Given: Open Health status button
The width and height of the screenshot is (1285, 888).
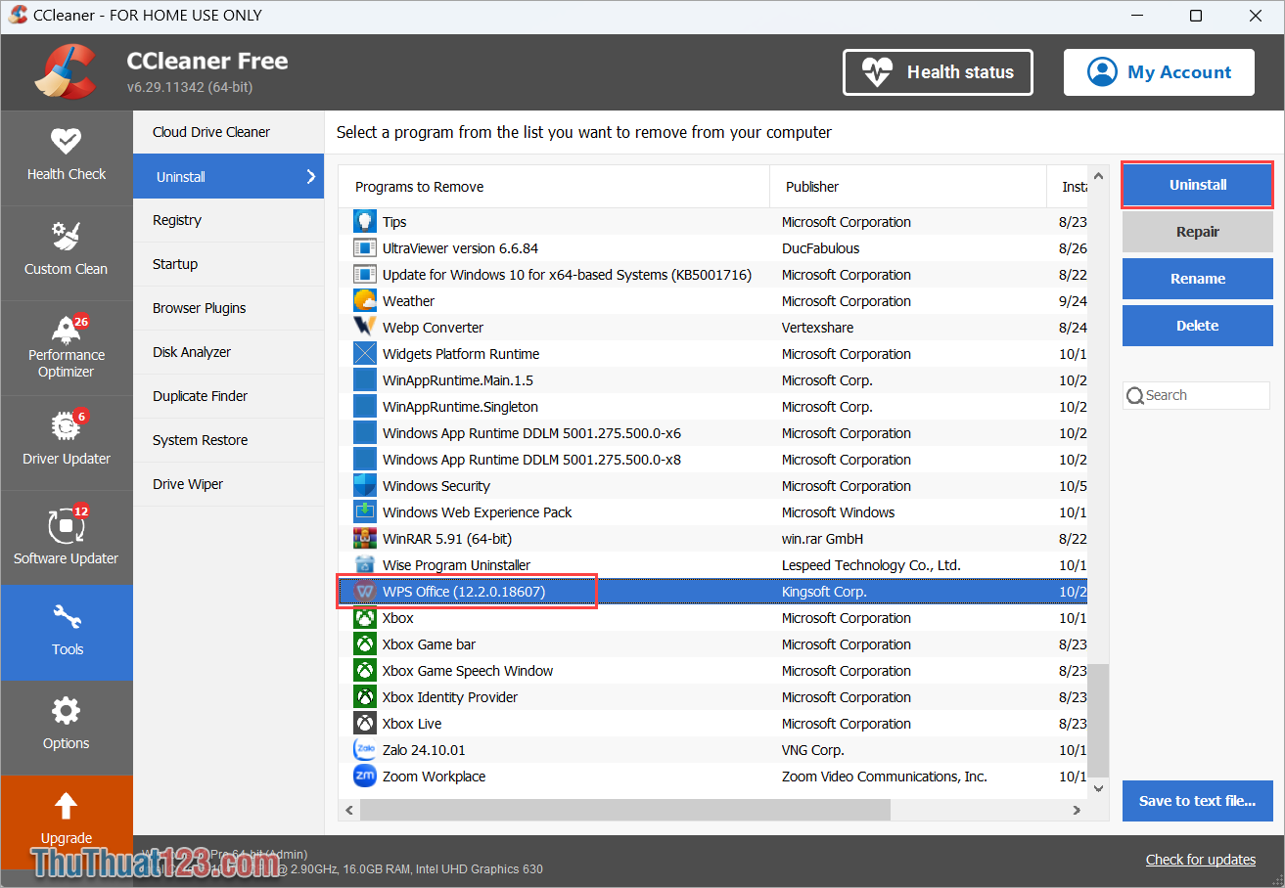Looking at the screenshot, I should tap(938, 72).
